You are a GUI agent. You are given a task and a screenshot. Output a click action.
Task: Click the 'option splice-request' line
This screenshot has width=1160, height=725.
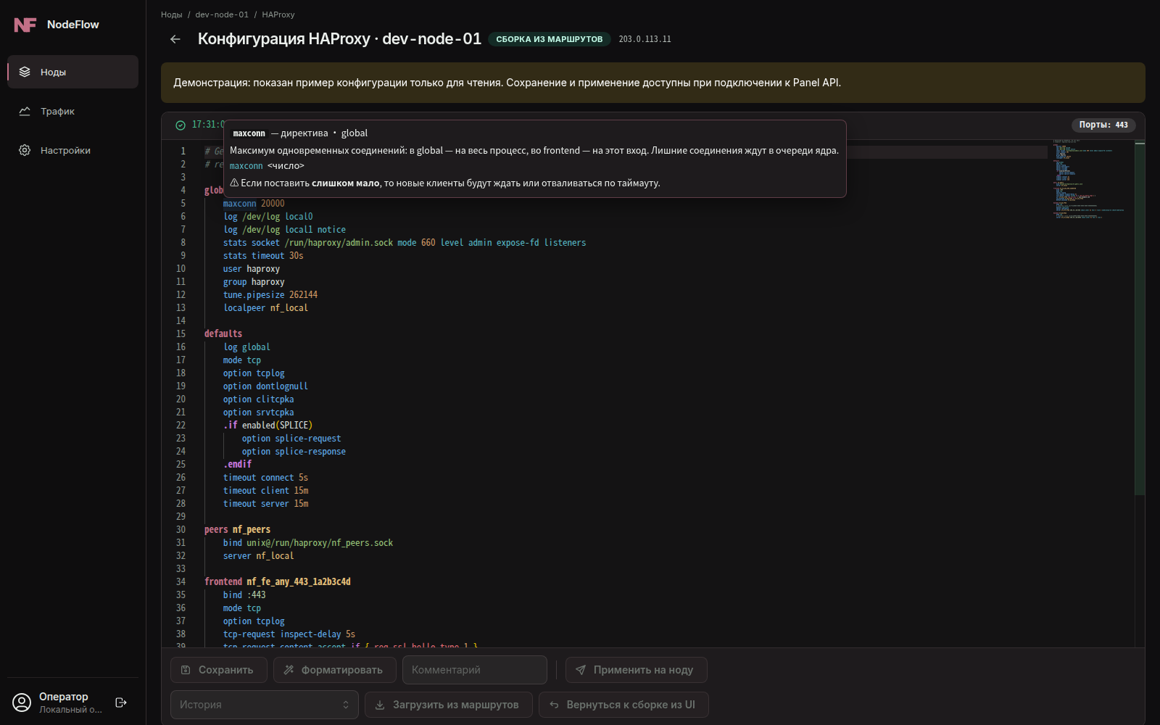point(291,439)
